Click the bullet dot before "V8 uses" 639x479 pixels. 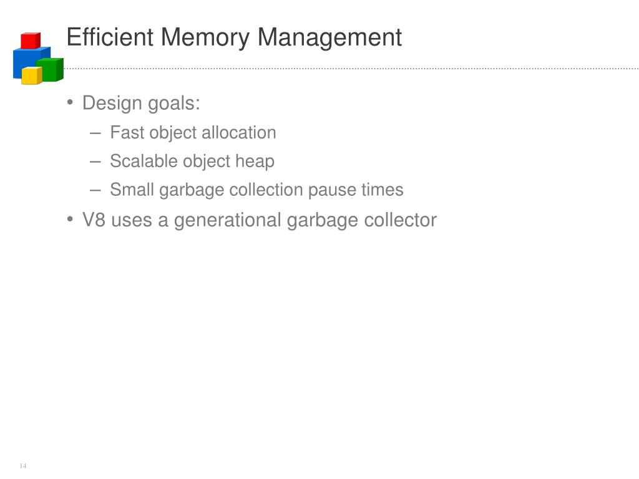[x=70, y=219]
